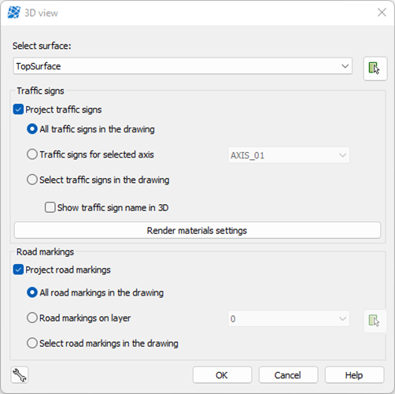Choose Select road markings in the drawing
This screenshot has width=395, height=394.
pos(32,344)
